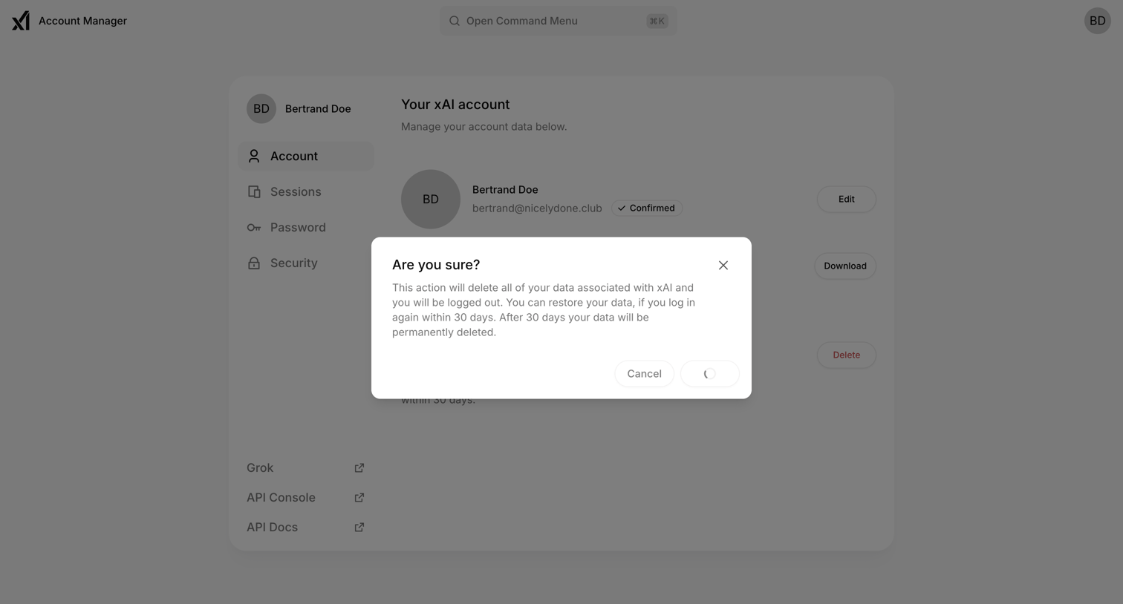Click 'Your xAI account' heading
The width and height of the screenshot is (1123, 604).
(455, 105)
